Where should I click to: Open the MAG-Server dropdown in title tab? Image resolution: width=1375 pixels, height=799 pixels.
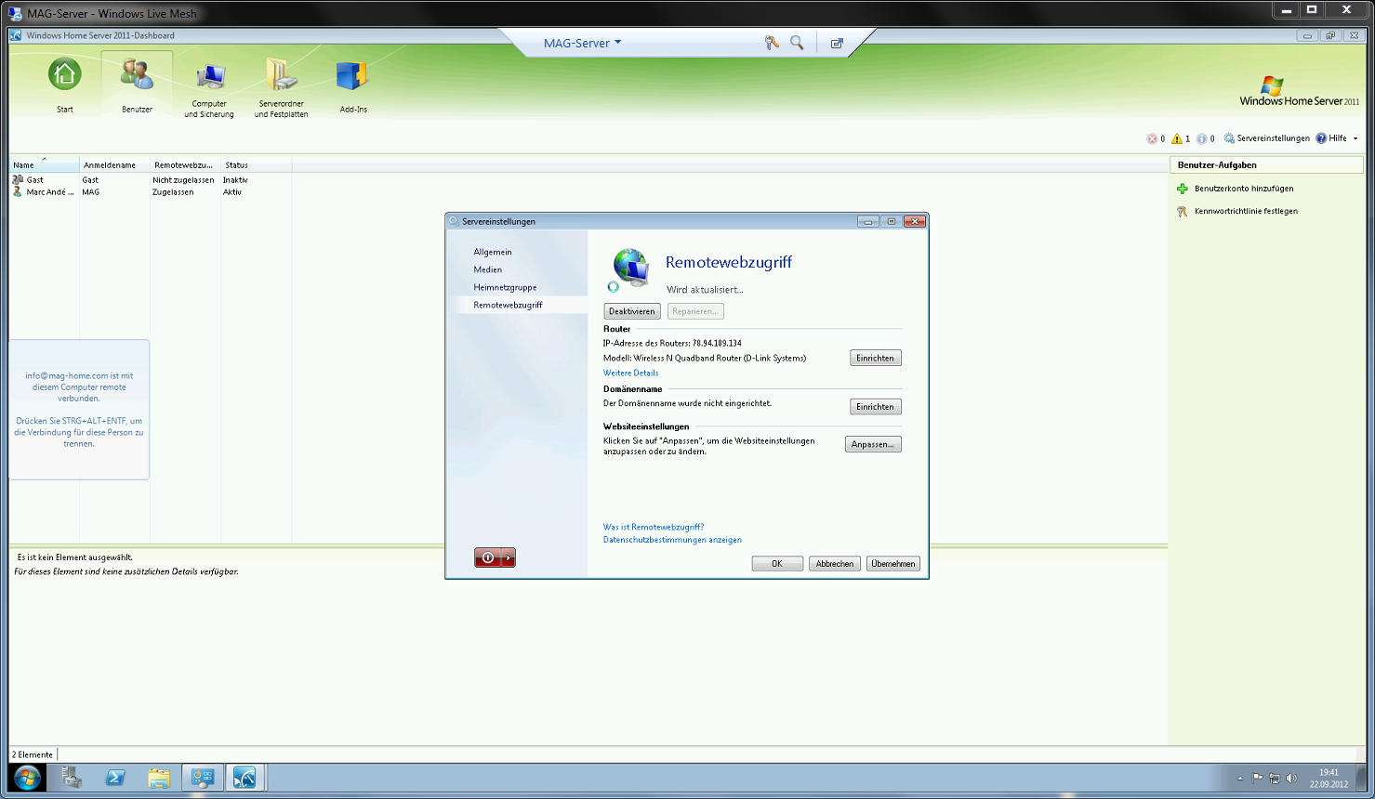pos(583,43)
